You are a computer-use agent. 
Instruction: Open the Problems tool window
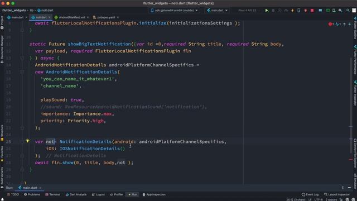pos(32,195)
